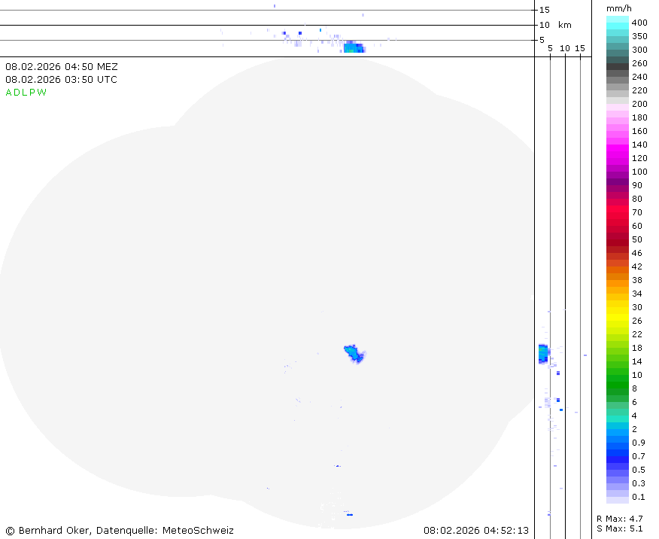The width and height of the screenshot is (659, 539).
Task: Toggle the green letter D option
Action: point(17,93)
